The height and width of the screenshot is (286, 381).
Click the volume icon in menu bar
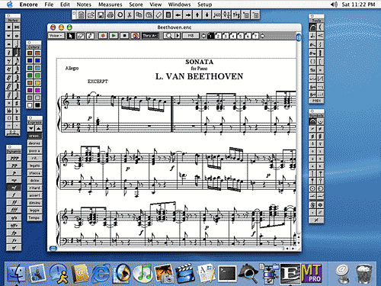[x=335, y=5]
